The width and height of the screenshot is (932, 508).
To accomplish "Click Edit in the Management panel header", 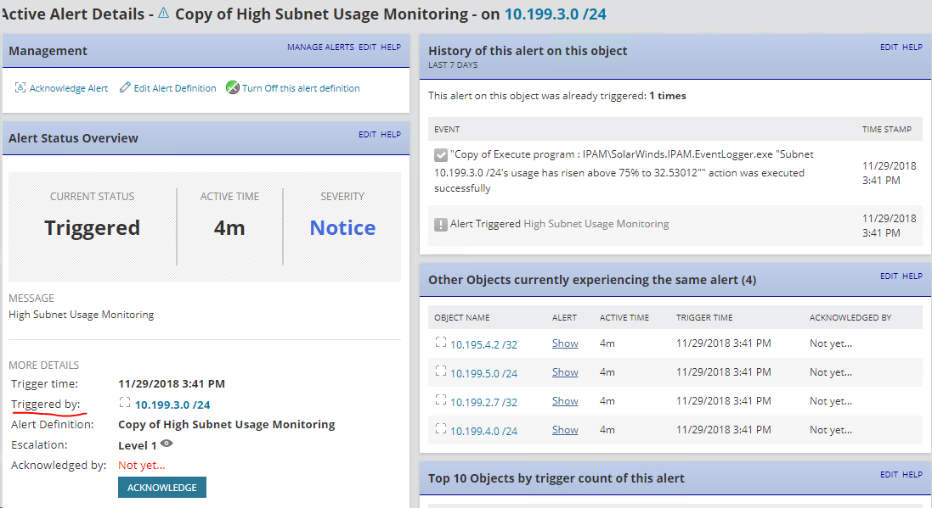I will [367, 47].
